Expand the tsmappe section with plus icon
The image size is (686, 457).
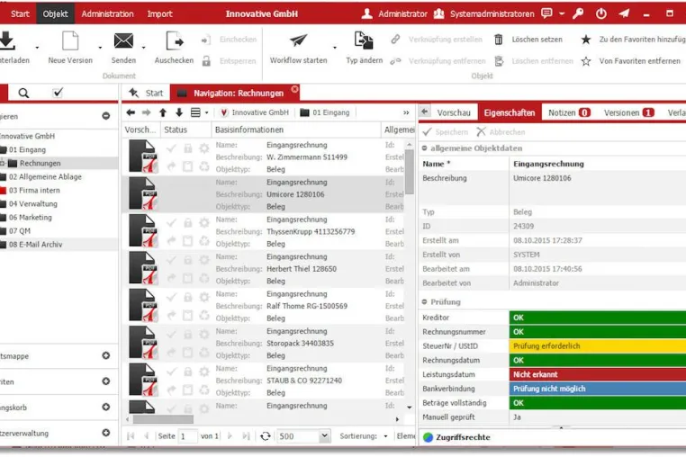106,355
